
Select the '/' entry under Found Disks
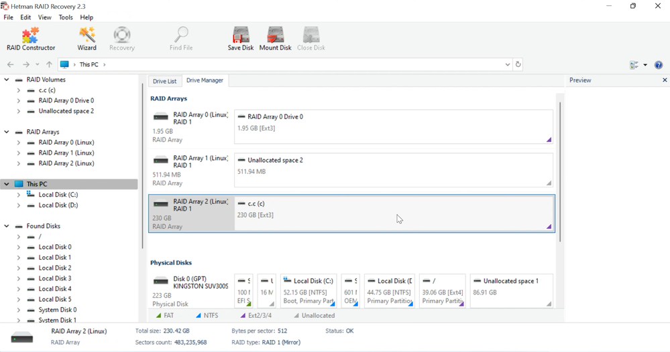click(x=40, y=236)
